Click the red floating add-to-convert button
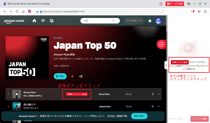 coord(161,44)
